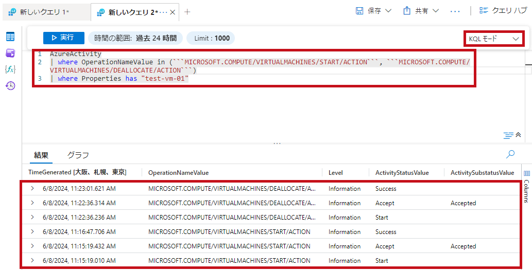Open the KQL モード dropdown
This screenshot has height=270, width=532.
(494, 39)
